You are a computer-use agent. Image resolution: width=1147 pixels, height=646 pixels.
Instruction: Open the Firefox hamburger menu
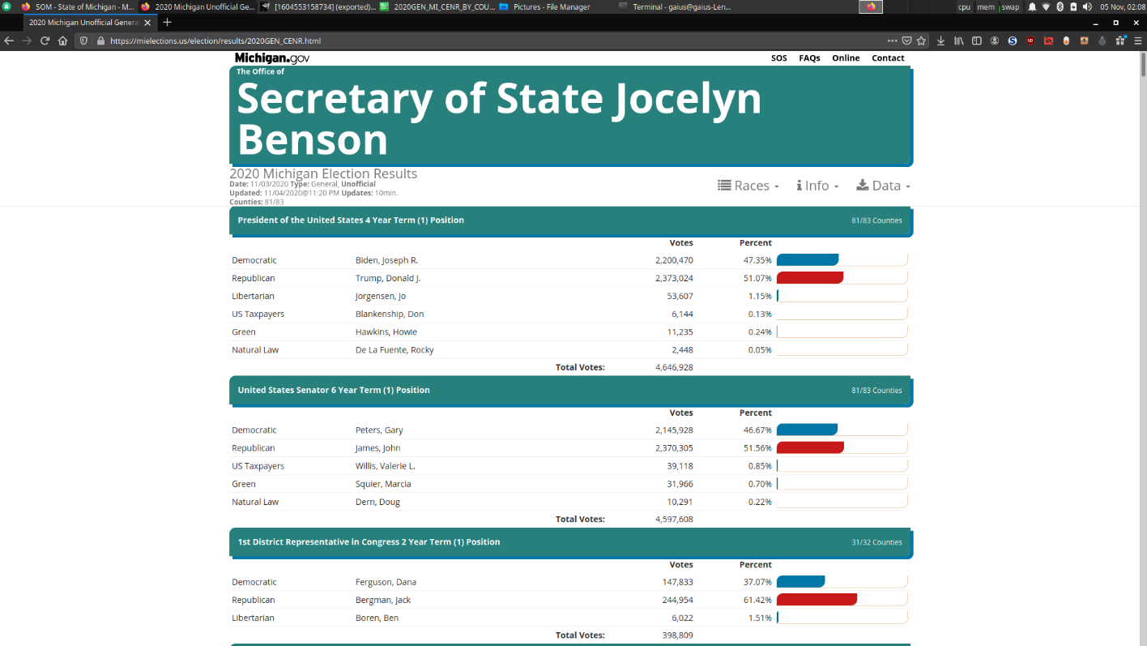[x=1138, y=41]
